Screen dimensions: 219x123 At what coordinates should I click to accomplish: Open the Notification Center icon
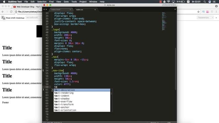coord(215,2)
